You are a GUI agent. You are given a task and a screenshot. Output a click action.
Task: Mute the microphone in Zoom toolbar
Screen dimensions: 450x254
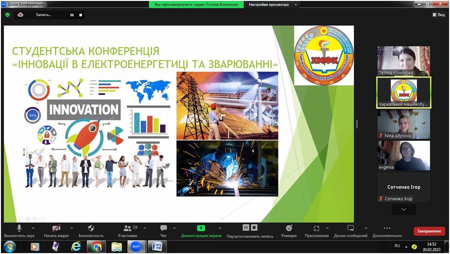(19, 231)
